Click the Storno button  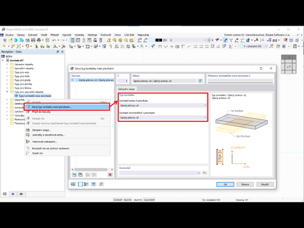(245, 184)
